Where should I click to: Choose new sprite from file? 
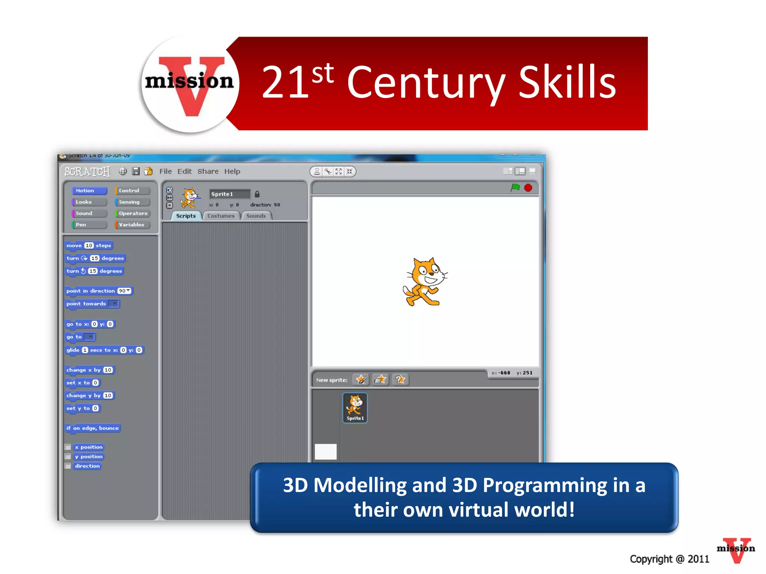(x=380, y=380)
